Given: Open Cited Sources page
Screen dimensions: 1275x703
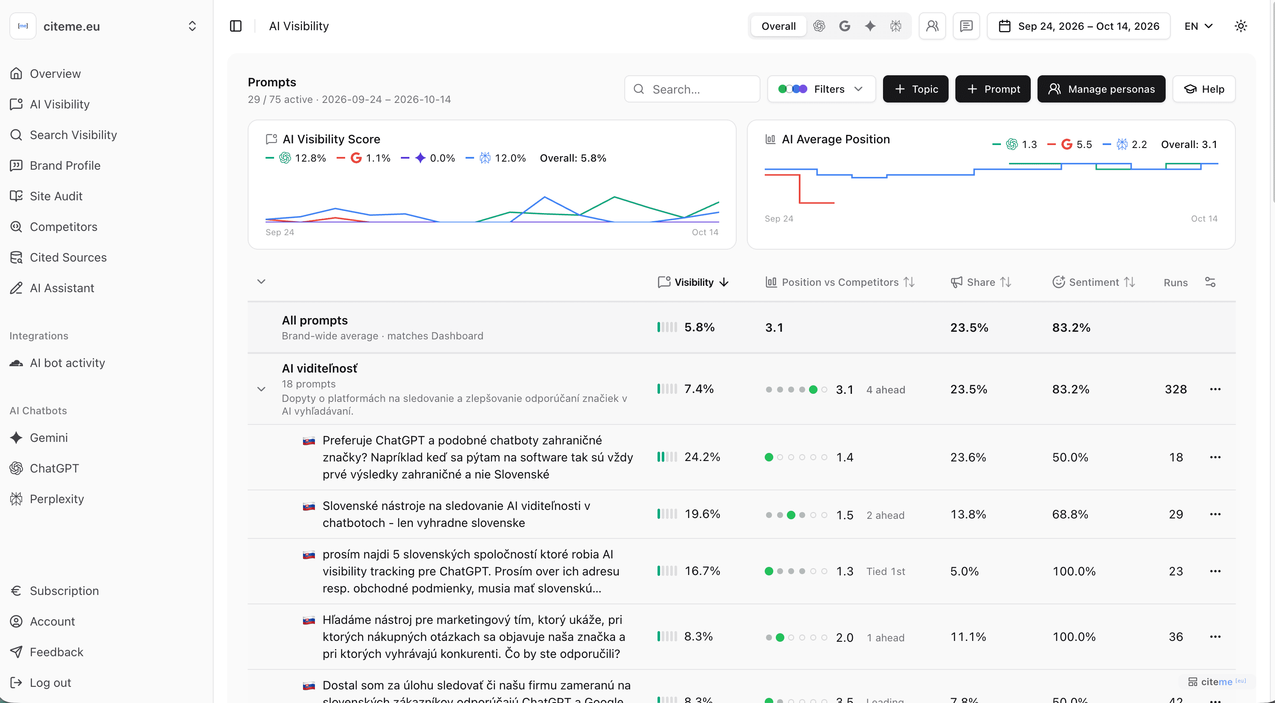Looking at the screenshot, I should coord(68,257).
